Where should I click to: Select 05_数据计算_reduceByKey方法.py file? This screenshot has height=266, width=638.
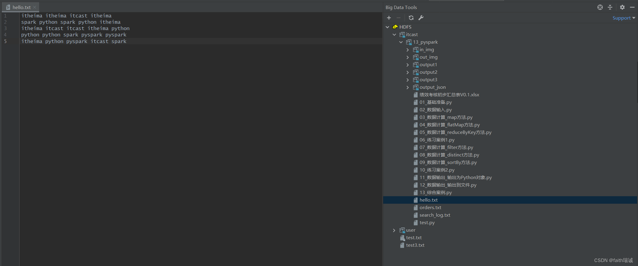pos(455,132)
